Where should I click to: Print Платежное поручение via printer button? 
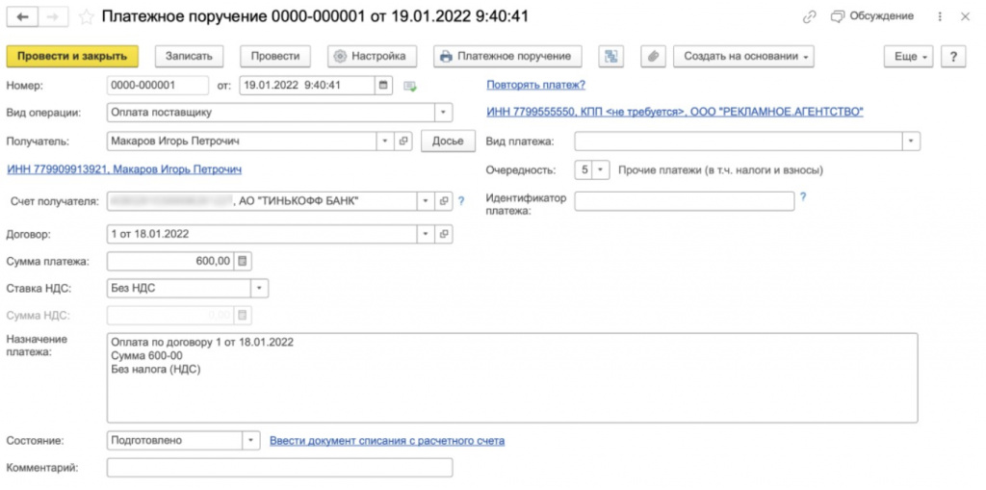(507, 56)
